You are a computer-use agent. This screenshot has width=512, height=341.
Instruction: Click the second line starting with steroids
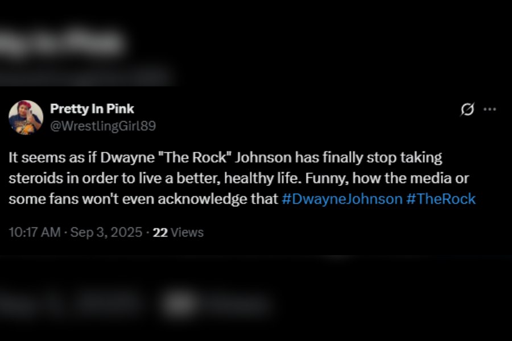(239, 178)
